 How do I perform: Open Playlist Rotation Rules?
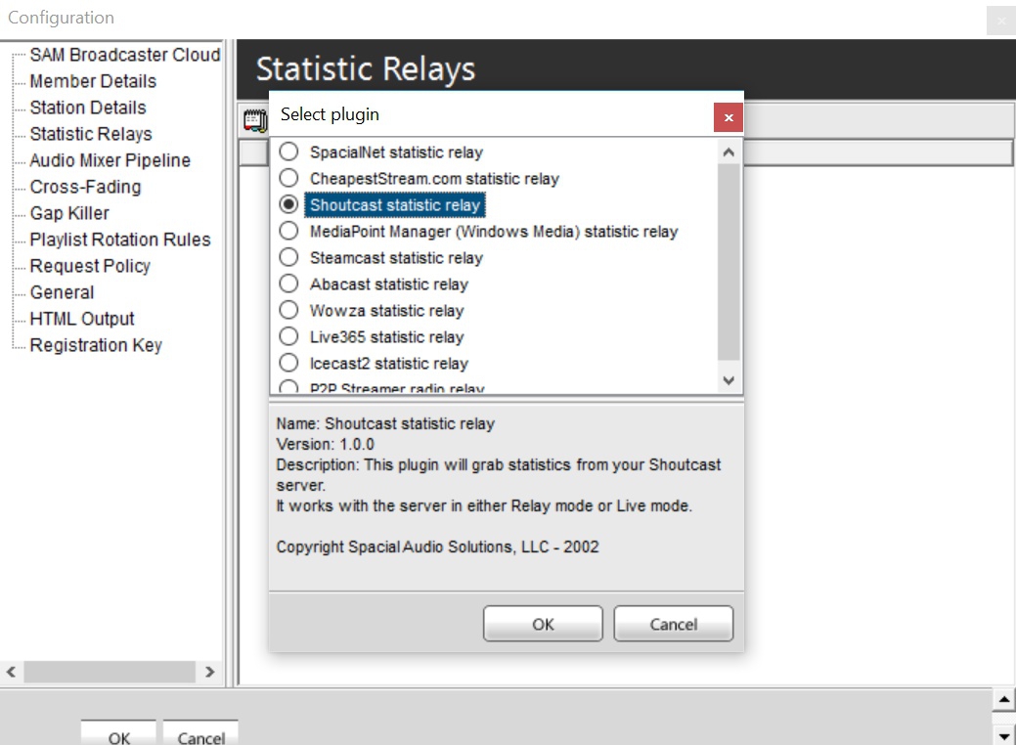coord(120,240)
